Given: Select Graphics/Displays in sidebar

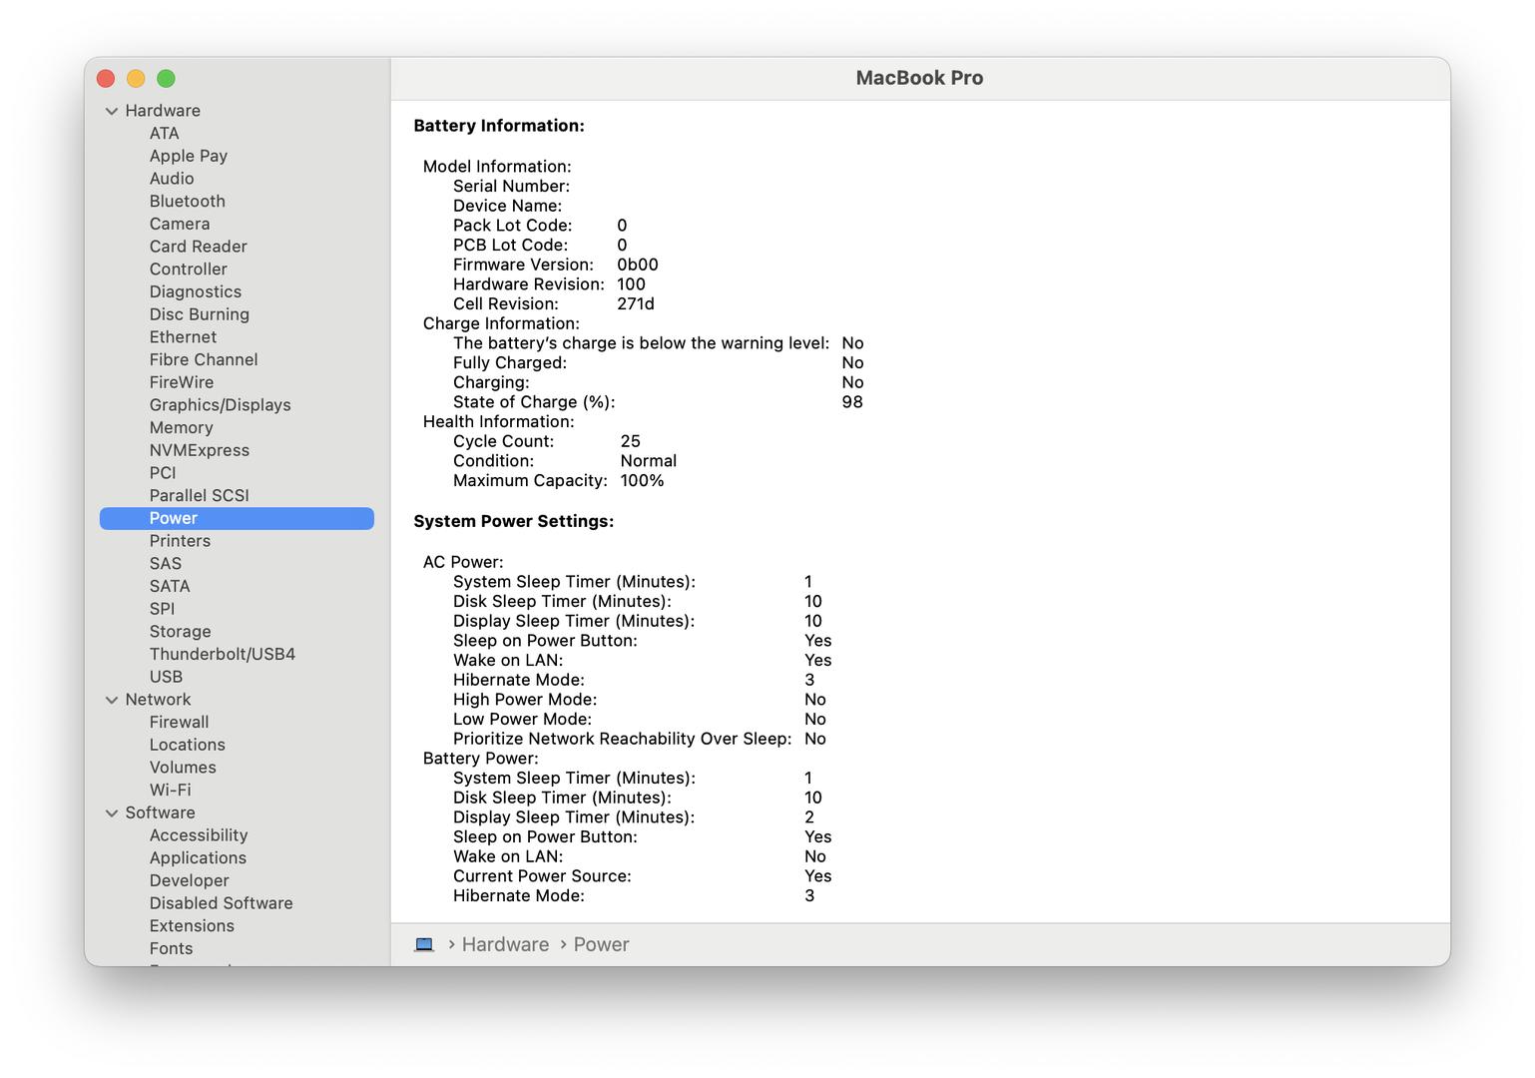Looking at the screenshot, I should pos(221,405).
